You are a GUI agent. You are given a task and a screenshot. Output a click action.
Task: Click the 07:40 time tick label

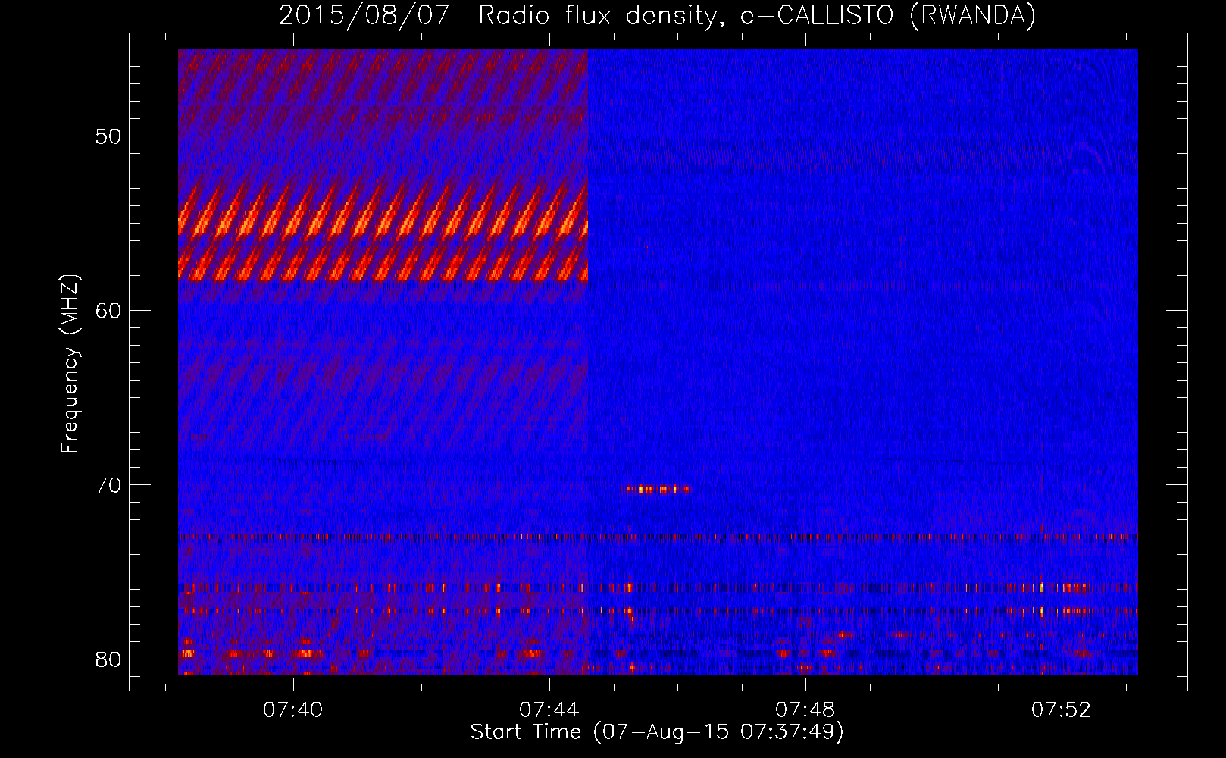click(x=292, y=710)
